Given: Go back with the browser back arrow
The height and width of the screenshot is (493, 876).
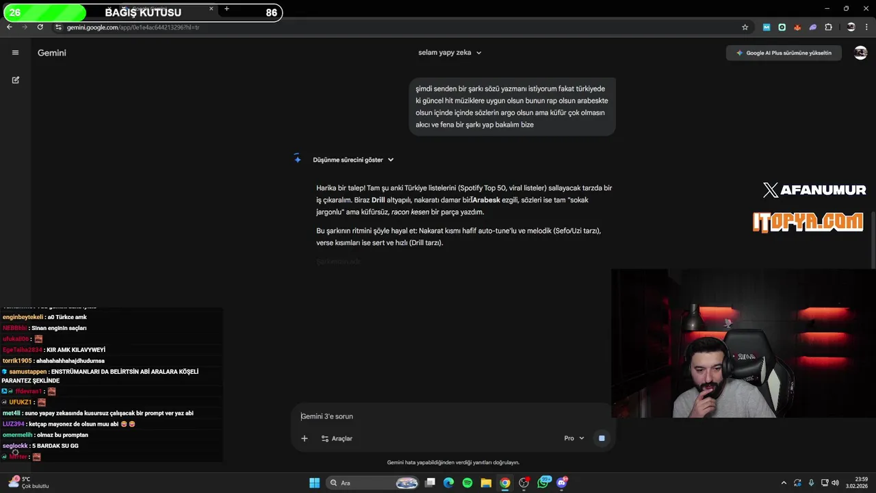Looking at the screenshot, I should pyautogui.click(x=9, y=27).
